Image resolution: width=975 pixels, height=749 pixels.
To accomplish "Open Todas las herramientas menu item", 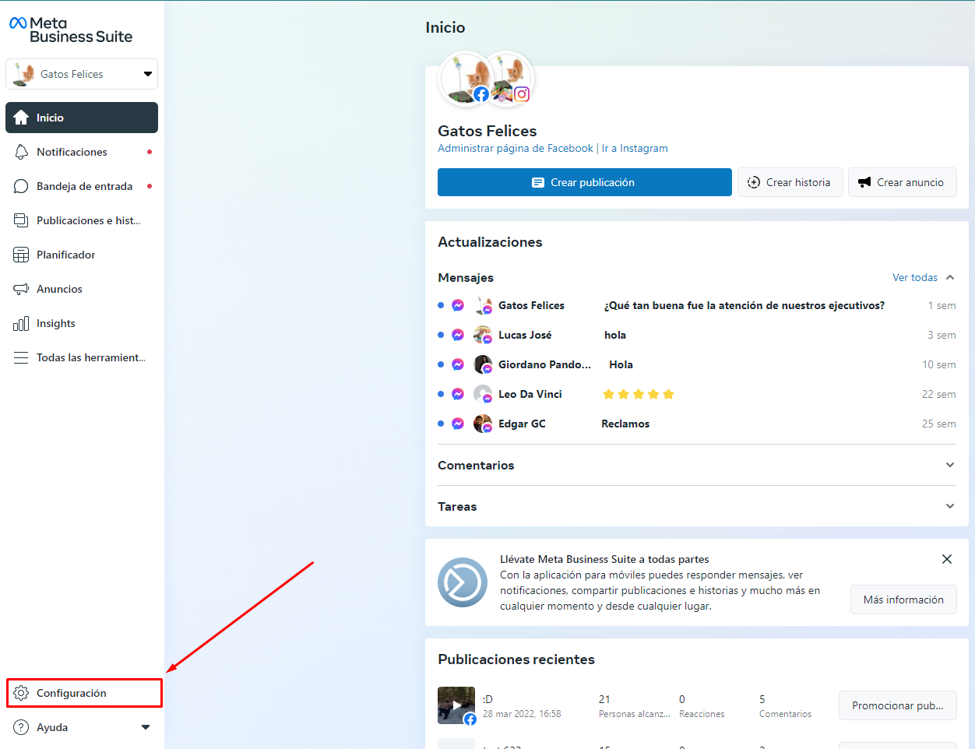I will tap(82, 357).
